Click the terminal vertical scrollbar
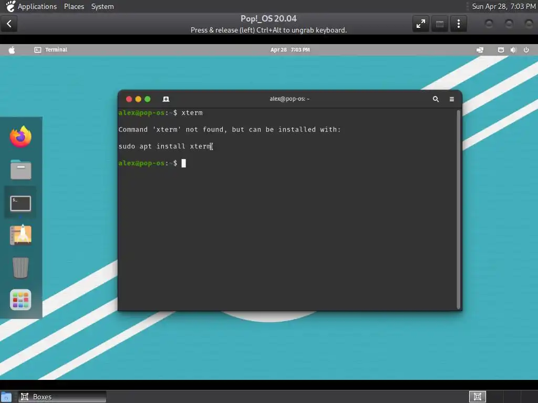Screen dimensions: 538x403 [458, 209]
